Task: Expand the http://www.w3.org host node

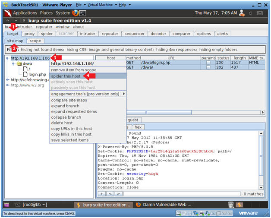Action: point(7,85)
